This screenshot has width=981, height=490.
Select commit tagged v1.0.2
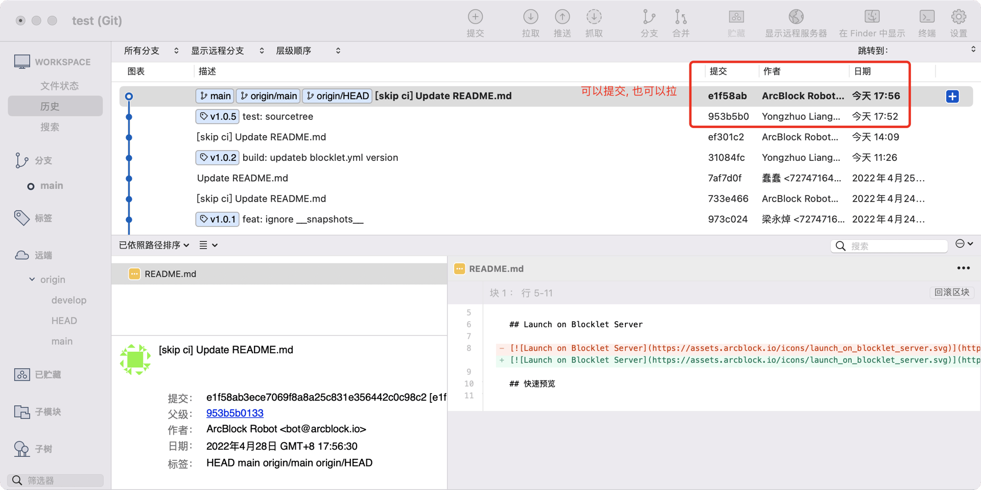tap(546, 158)
